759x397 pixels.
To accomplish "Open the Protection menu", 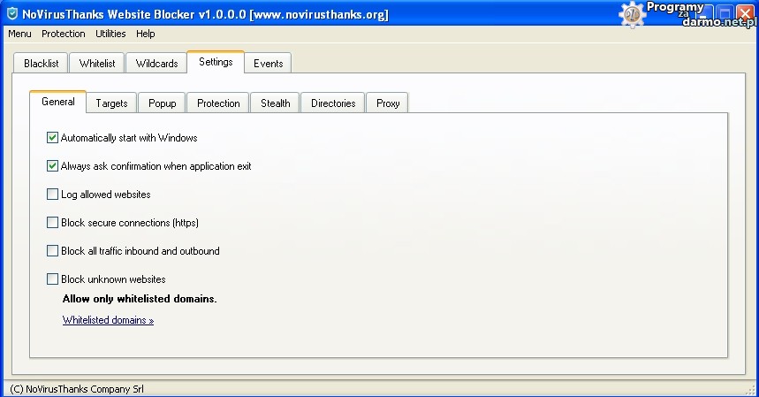I will pyautogui.click(x=64, y=34).
